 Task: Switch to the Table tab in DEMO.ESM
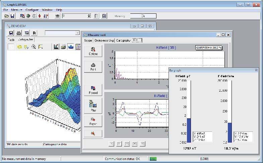11,40
